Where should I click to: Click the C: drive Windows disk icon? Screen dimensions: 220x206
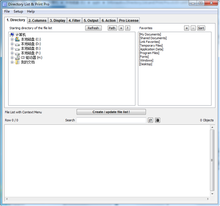[17, 39]
